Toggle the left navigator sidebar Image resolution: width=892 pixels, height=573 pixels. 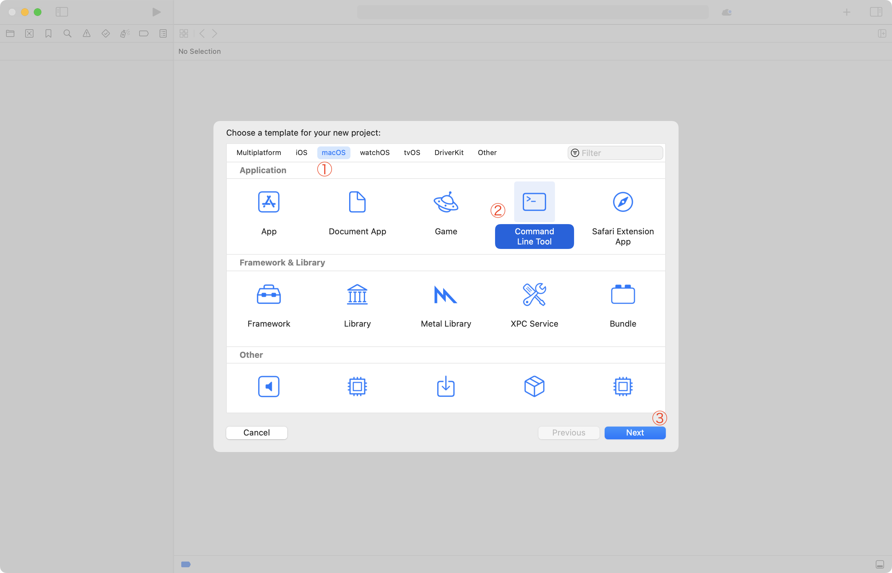pyautogui.click(x=62, y=12)
